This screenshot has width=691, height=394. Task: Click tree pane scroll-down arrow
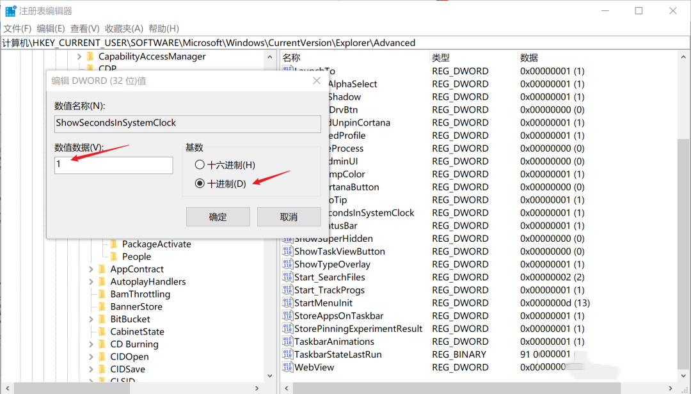tap(270, 376)
